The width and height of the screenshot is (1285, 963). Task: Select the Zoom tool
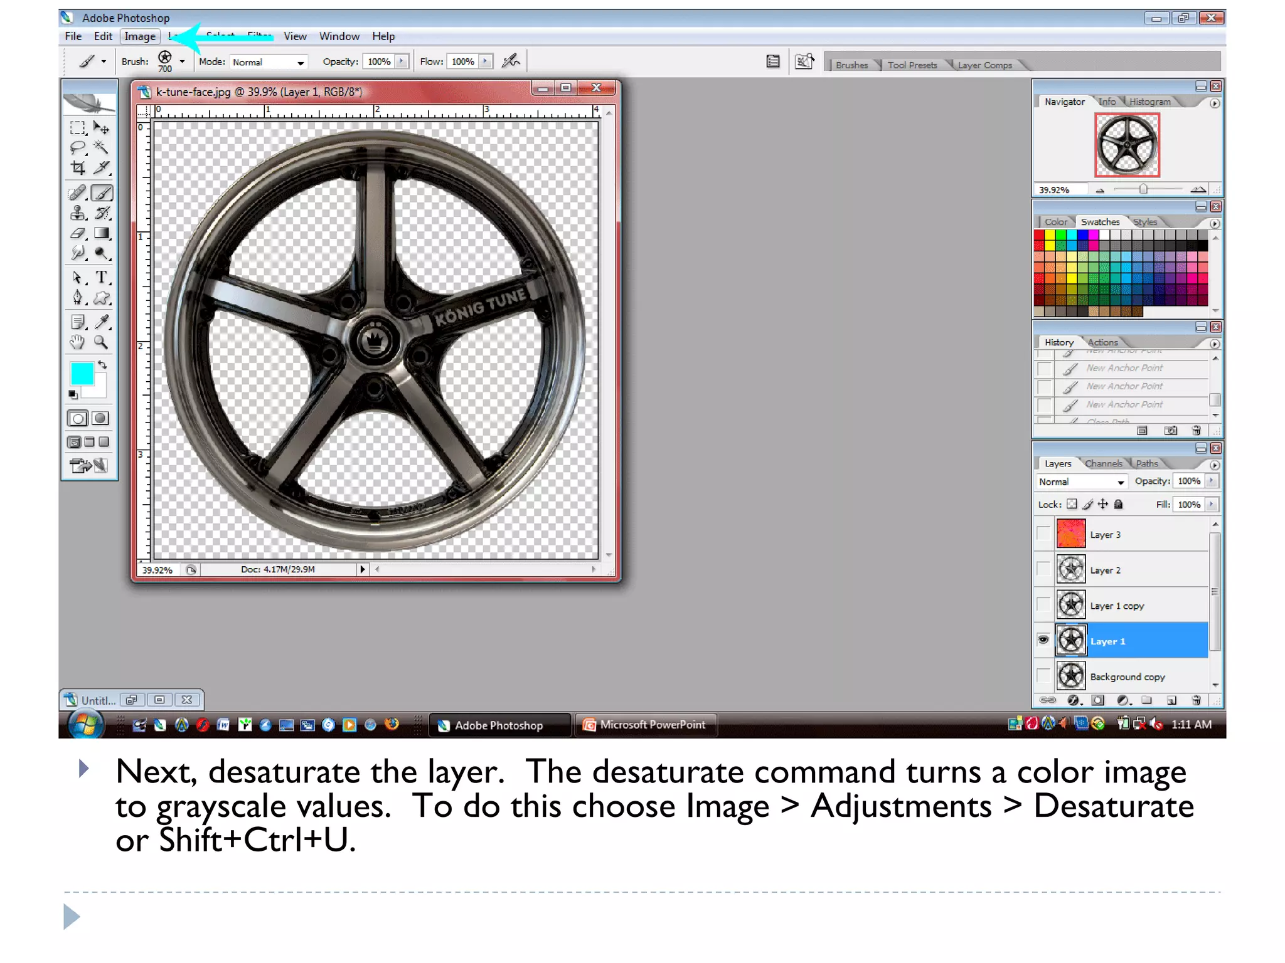point(101,342)
